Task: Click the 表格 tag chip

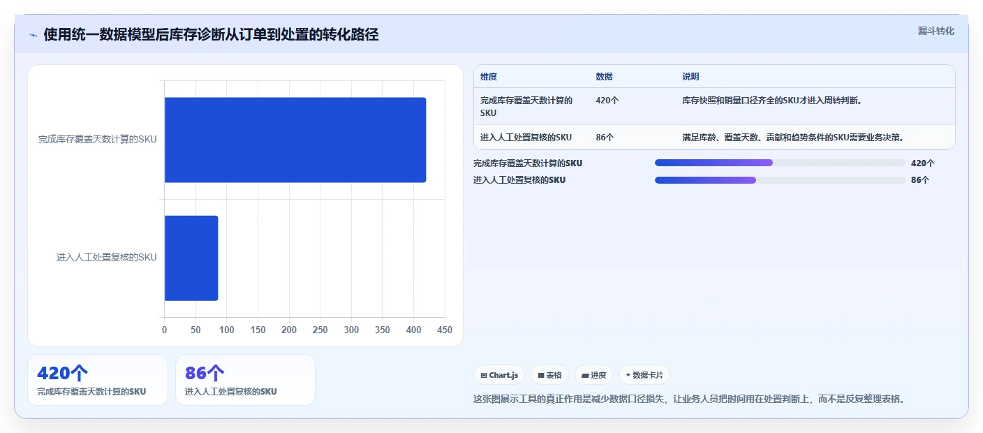Action: (x=550, y=375)
